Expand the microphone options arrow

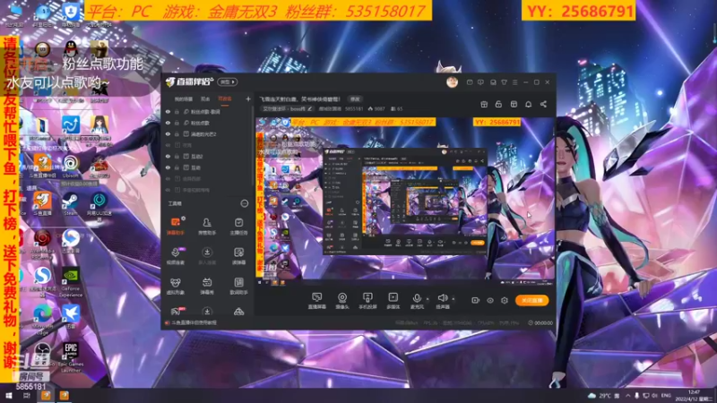[x=428, y=299]
